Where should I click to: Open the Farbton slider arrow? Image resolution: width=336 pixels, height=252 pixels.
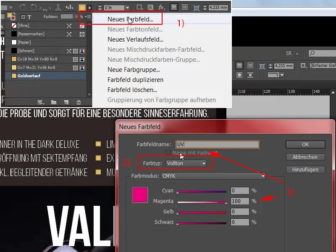[76, 16]
